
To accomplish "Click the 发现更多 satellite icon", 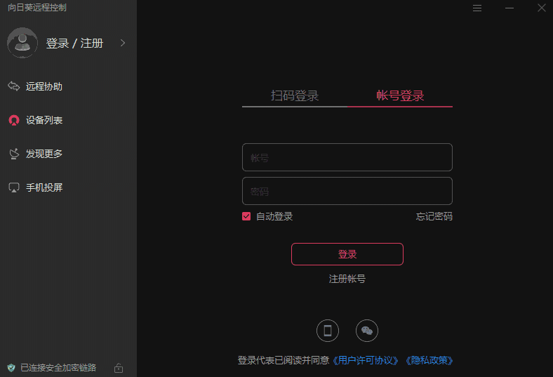I will click(14, 154).
